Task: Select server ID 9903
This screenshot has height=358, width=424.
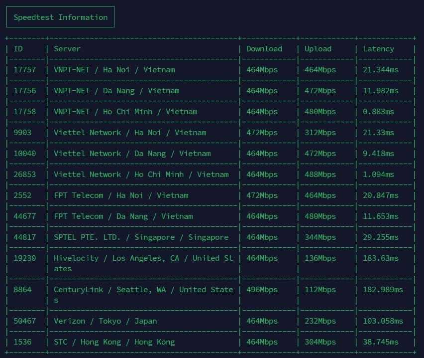Action: [x=22, y=132]
